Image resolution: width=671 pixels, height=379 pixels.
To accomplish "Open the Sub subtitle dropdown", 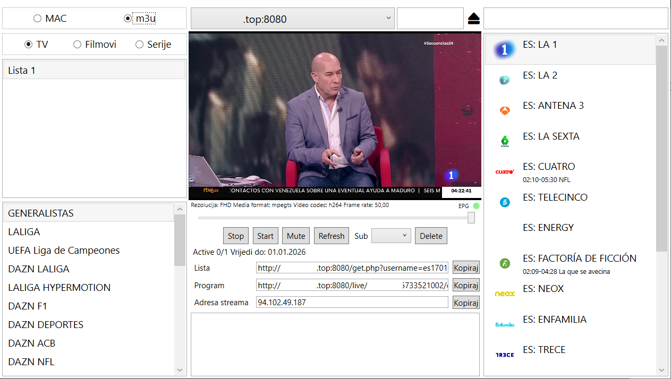I will [x=391, y=236].
